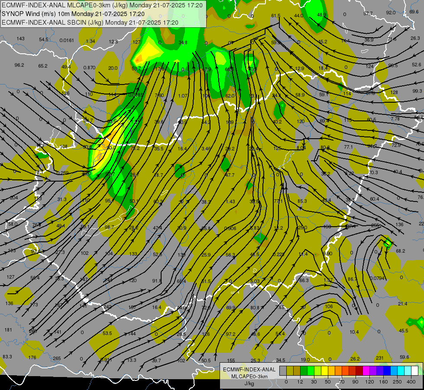This screenshot has height=390, width=424.
Task: Click the map value '68.2'
Action: click(401, 251)
